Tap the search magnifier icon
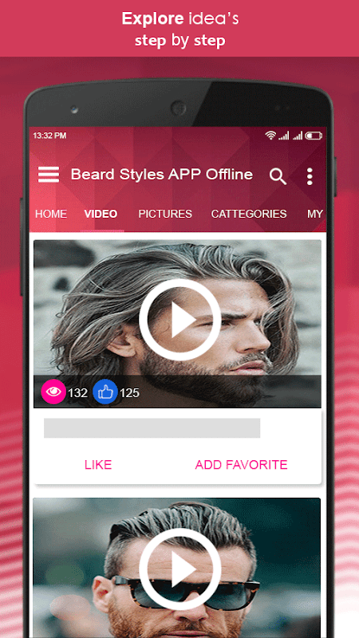This screenshot has height=638, width=359. point(278,176)
